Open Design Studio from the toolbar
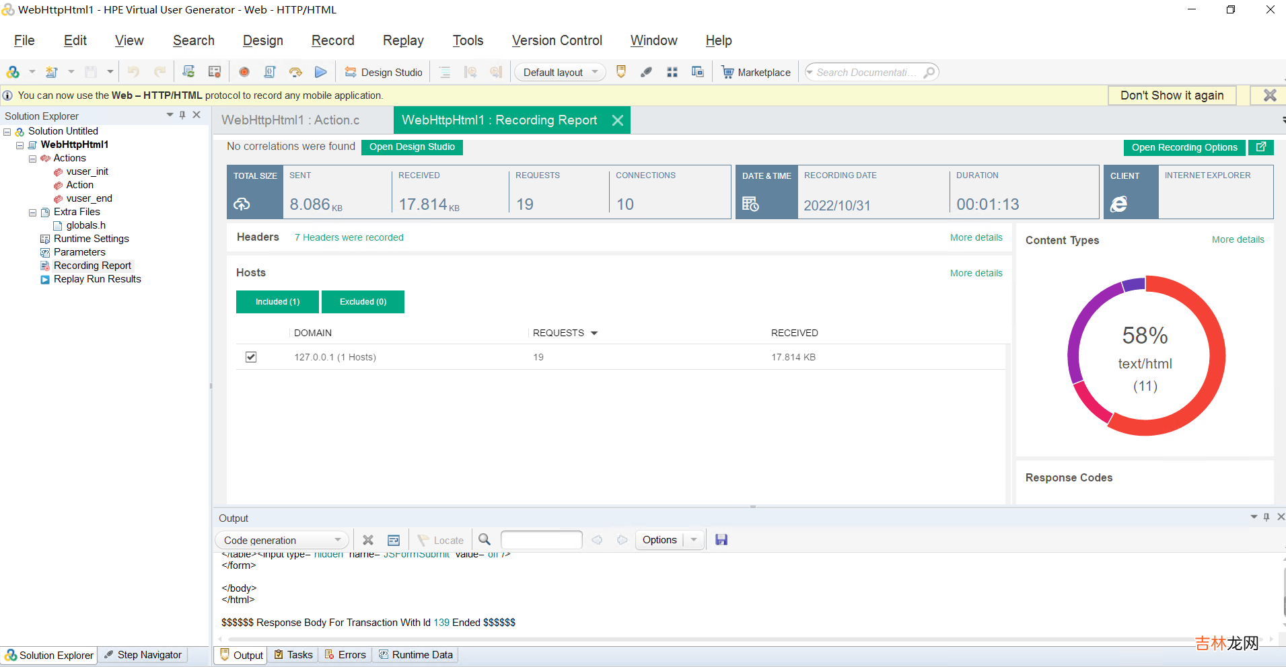The image size is (1286, 667). coord(384,72)
